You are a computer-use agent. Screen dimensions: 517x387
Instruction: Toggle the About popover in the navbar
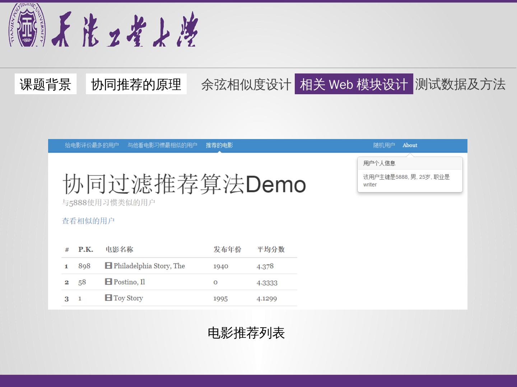(410, 145)
